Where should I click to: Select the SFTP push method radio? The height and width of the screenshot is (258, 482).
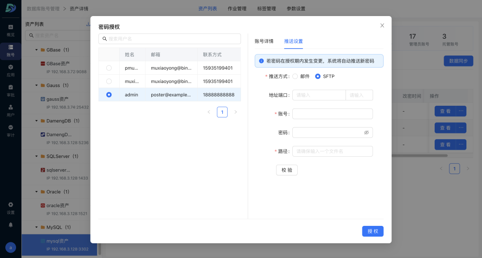(x=318, y=76)
